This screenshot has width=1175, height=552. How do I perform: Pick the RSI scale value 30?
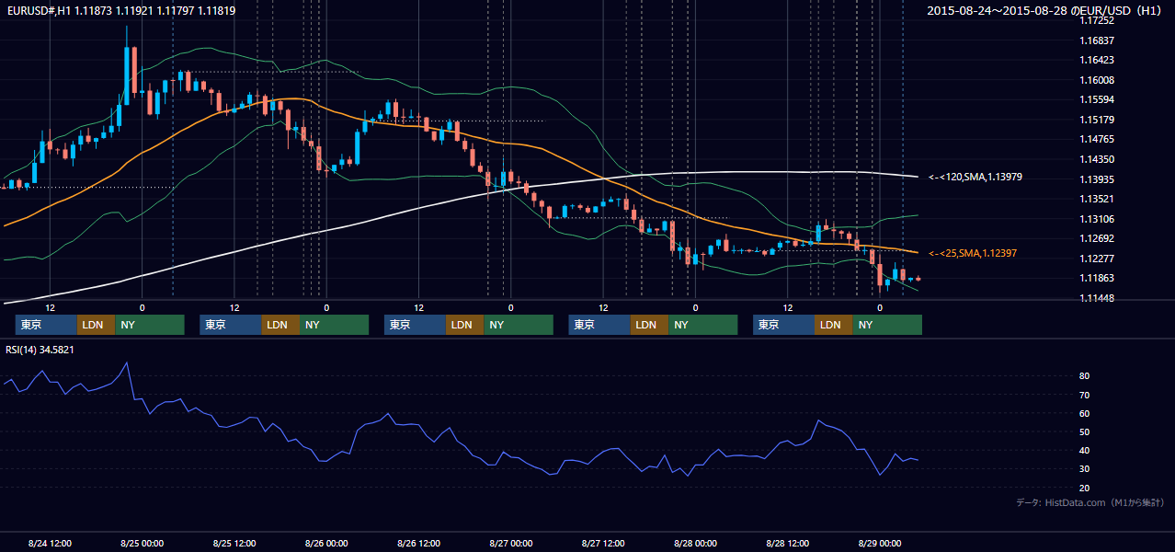point(1085,469)
